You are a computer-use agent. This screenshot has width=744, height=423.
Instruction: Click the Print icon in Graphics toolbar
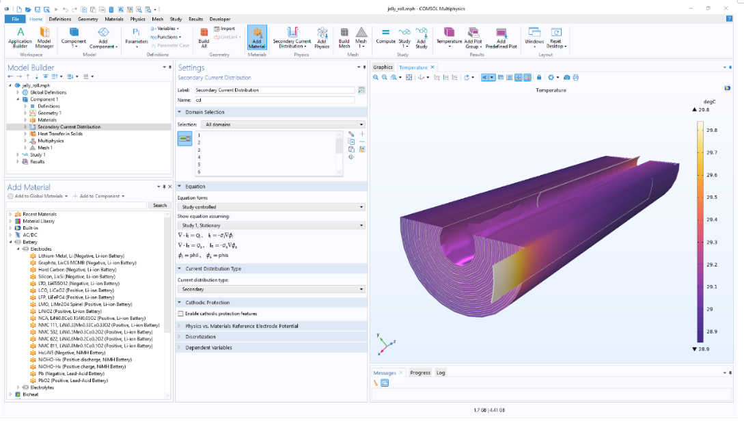[575, 77]
